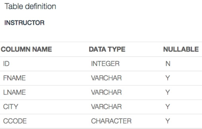Click the Y nullable value for LNAME
Viewport: 202px width, 129px height.
click(x=168, y=92)
